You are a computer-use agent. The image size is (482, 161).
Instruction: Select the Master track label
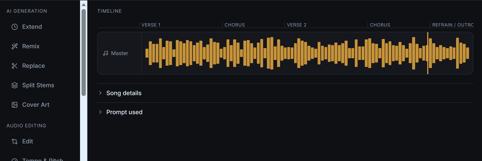coord(119,53)
